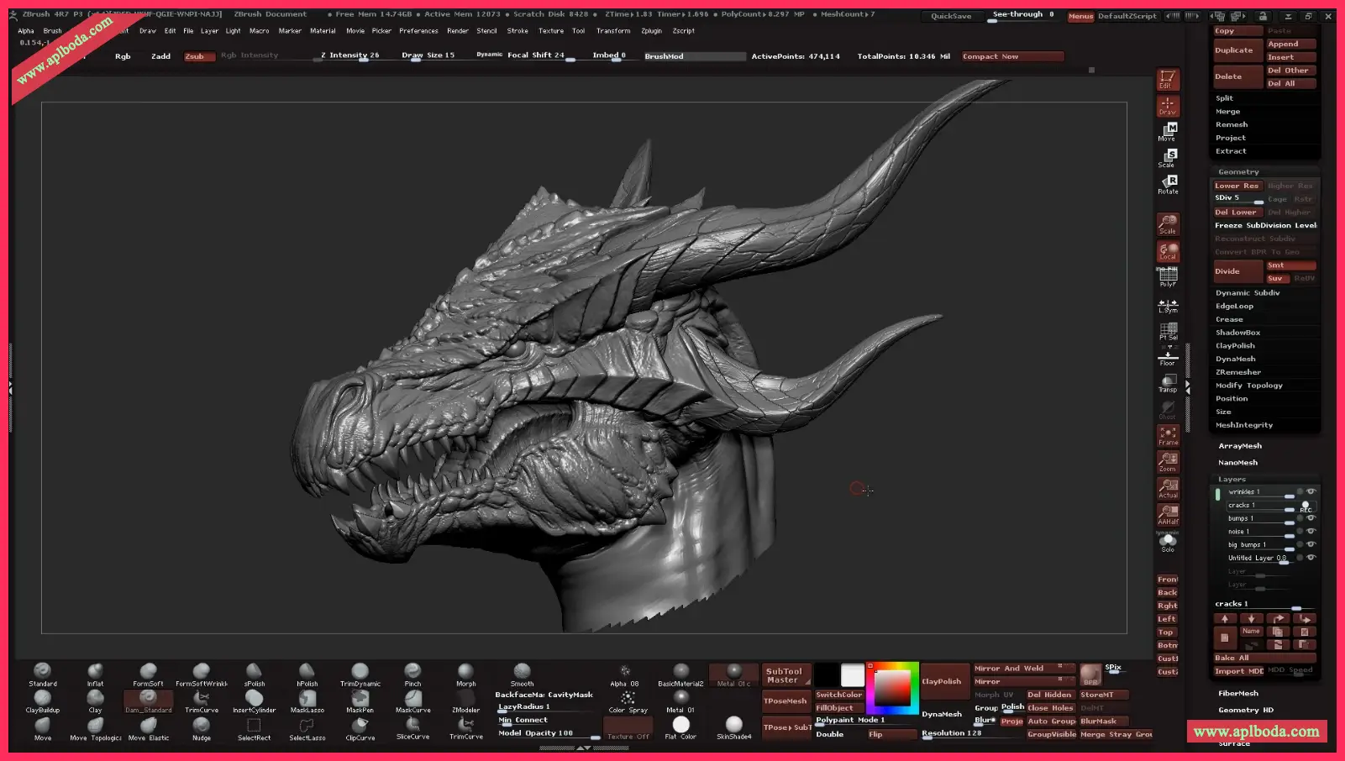Expand the FiberMesh subpalette
The image size is (1345, 761).
tap(1238, 694)
